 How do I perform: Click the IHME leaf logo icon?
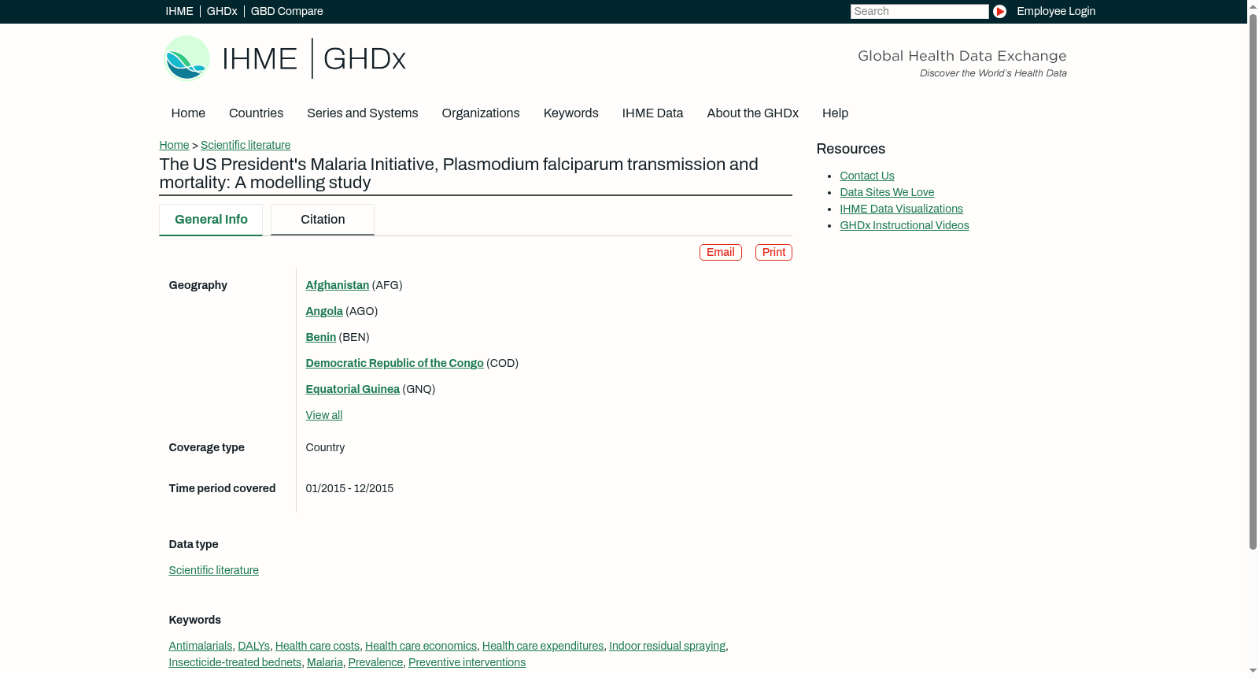coord(186,58)
